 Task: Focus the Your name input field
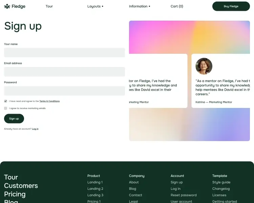(x=64, y=53)
